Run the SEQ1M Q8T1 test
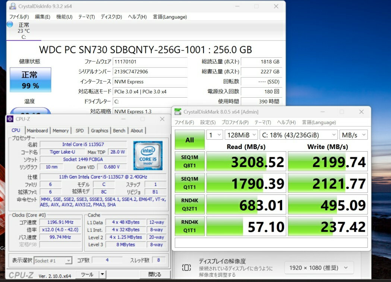The image size is (391, 282). pyautogui.click(x=189, y=161)
